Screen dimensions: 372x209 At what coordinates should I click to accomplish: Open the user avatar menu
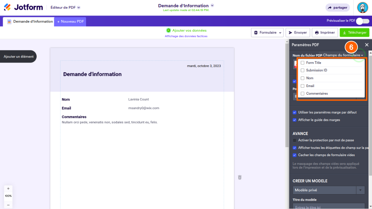click(x=363, y=8)
